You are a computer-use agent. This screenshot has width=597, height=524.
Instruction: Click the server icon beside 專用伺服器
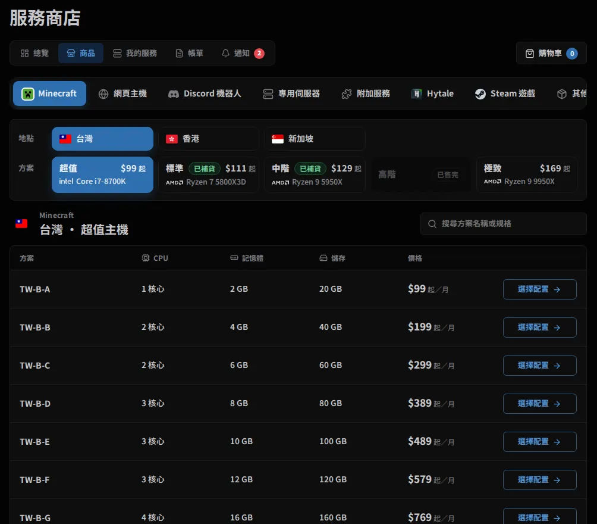(x=268, y=94)
